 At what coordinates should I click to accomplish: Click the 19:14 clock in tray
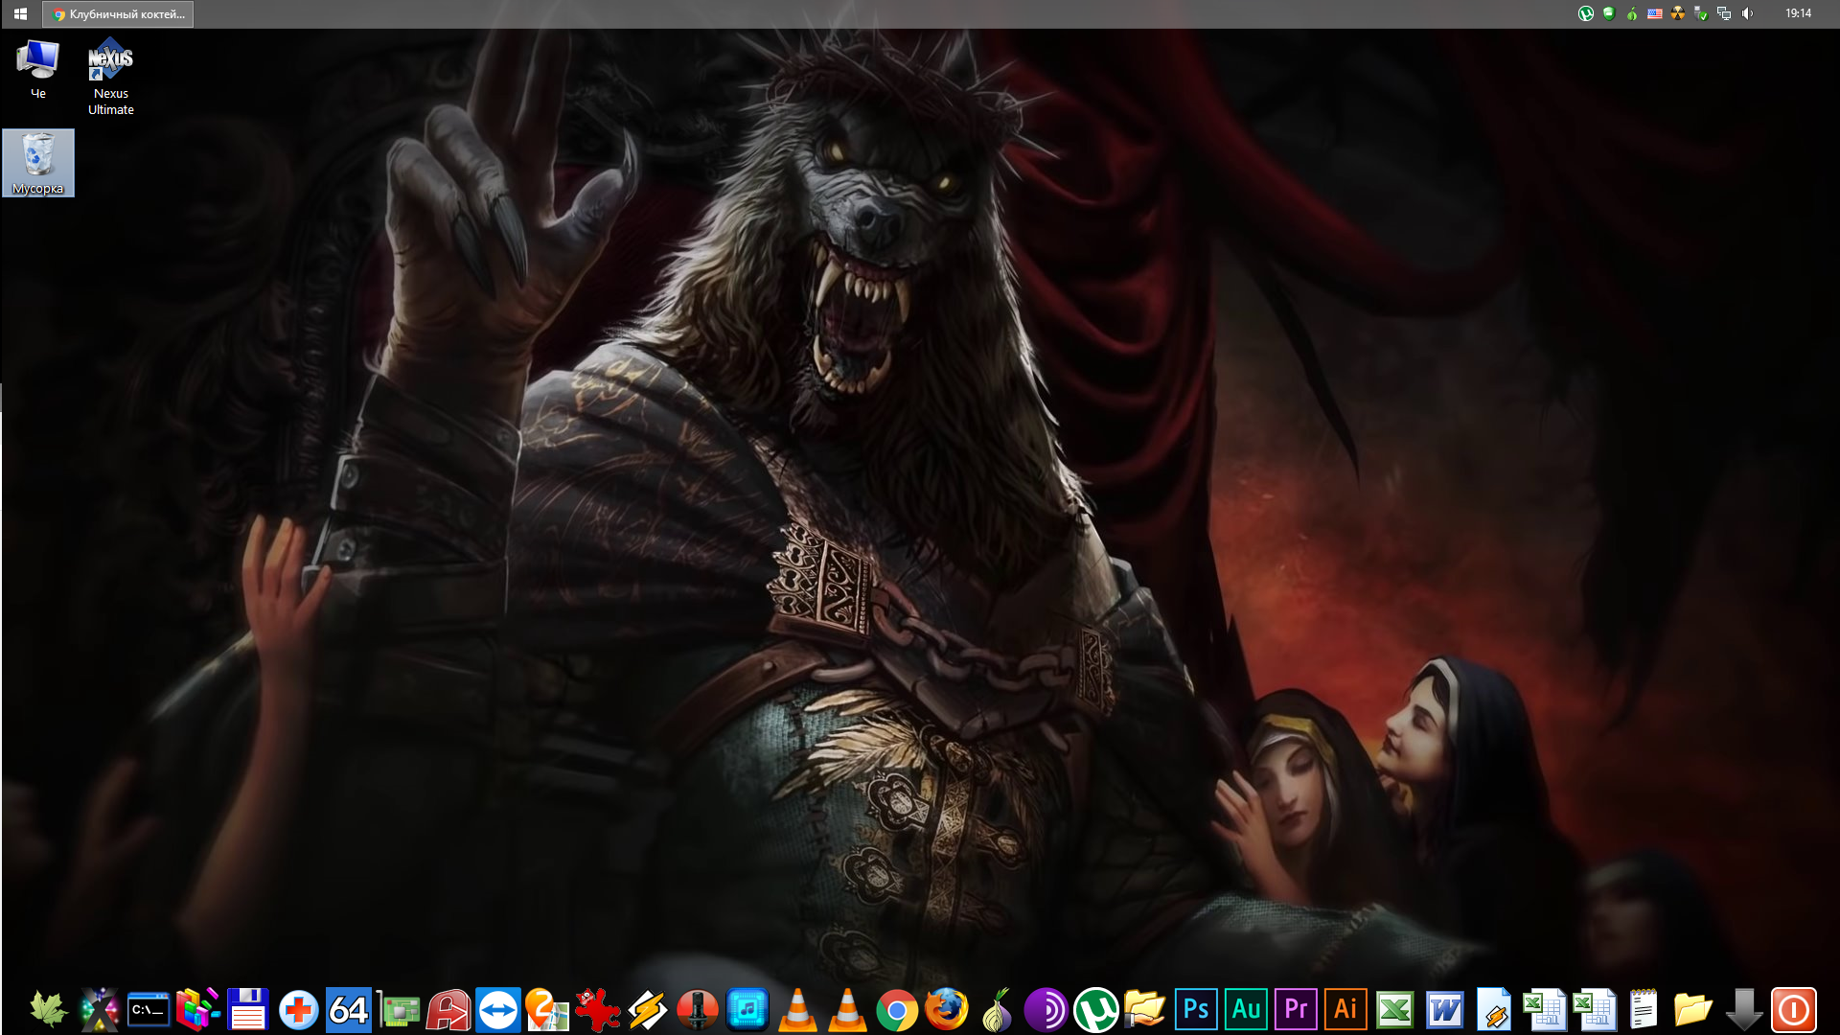coord(1798,13)
